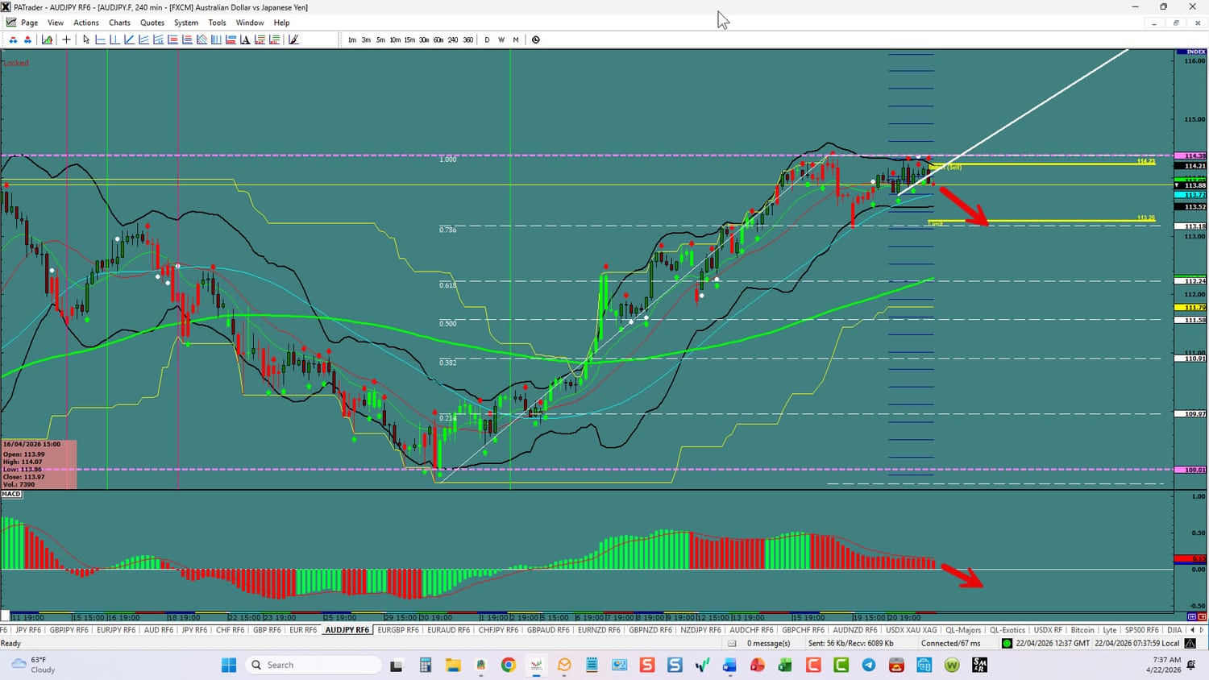This screenshot has height=680, width=1209.
Task: Click the MACD panel label
Action: coord(11,494)
